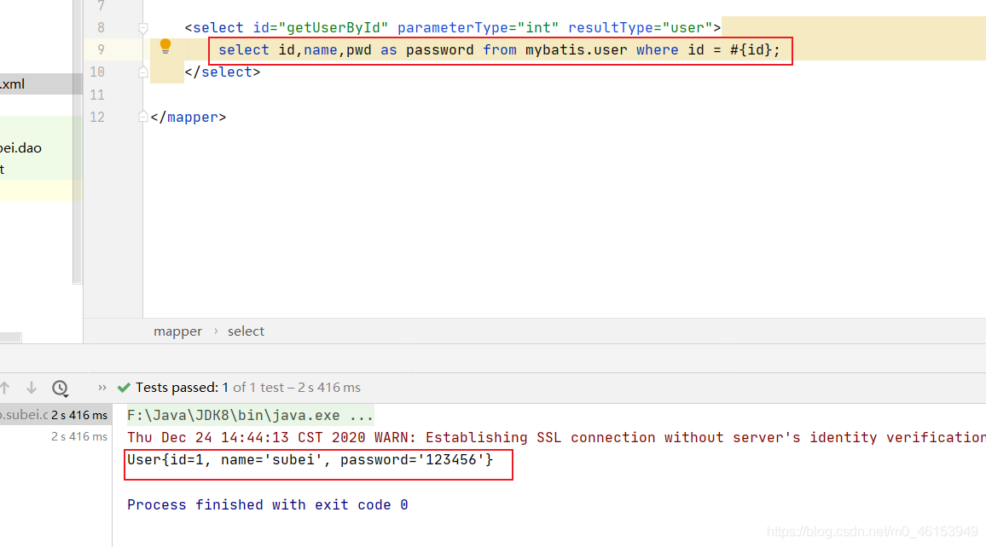
Task: Click line number 8 in the gutter
Action: (101, 27)
